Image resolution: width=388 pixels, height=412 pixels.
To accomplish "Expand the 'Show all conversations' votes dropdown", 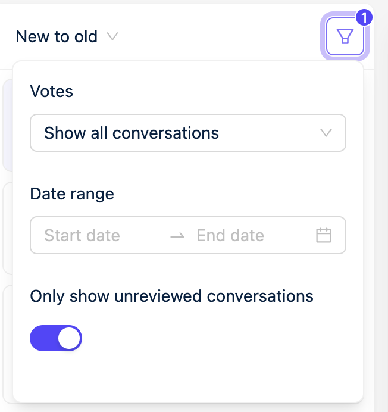I will tap(187, 133).
